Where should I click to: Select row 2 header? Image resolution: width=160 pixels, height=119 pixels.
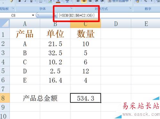pyautogui.click(x=5, y=43)
